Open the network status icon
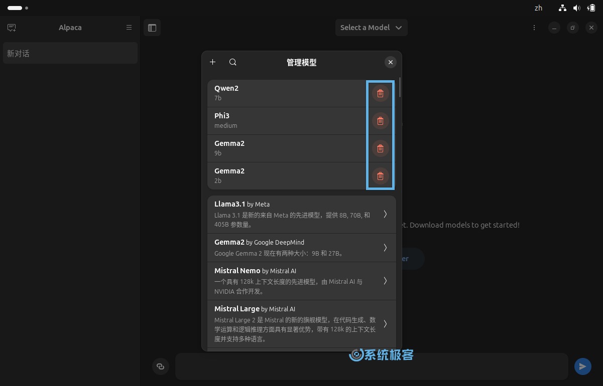The image size is (603, 386). point(562,8)
